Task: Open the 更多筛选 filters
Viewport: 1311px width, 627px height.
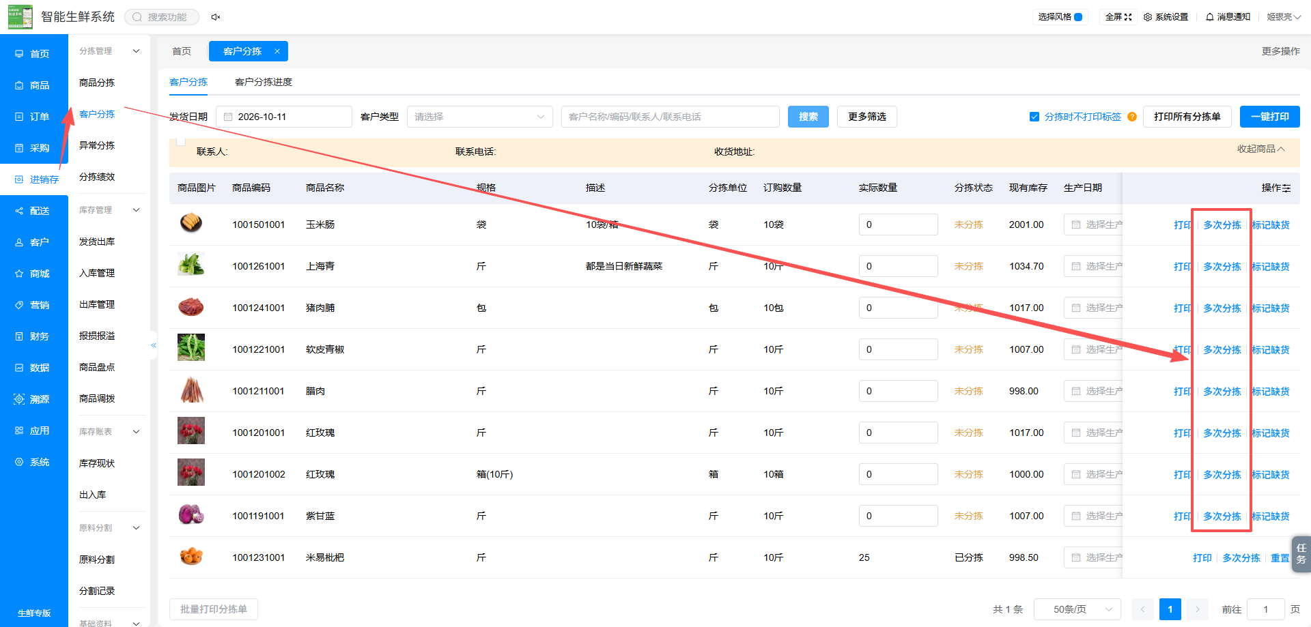Action: (867, 117)
